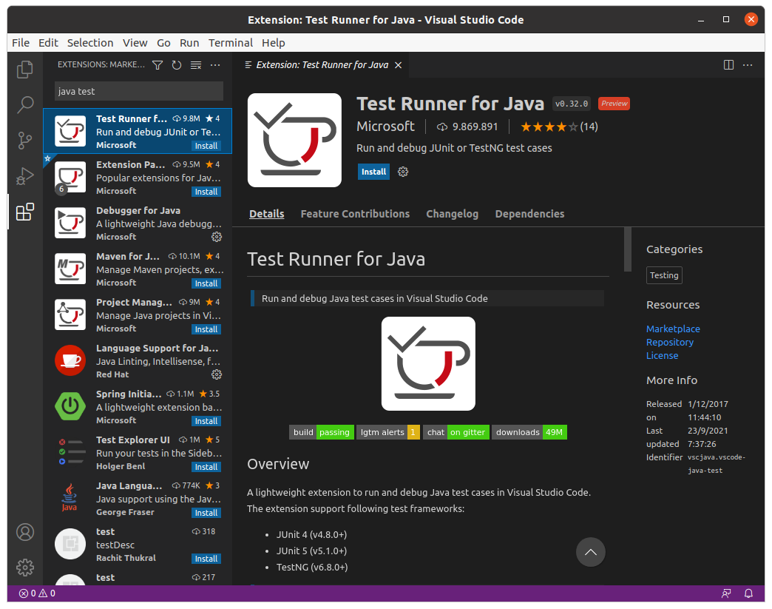Clear the extension search results
The image size is (772, 609).
click(x=195, y=65)
